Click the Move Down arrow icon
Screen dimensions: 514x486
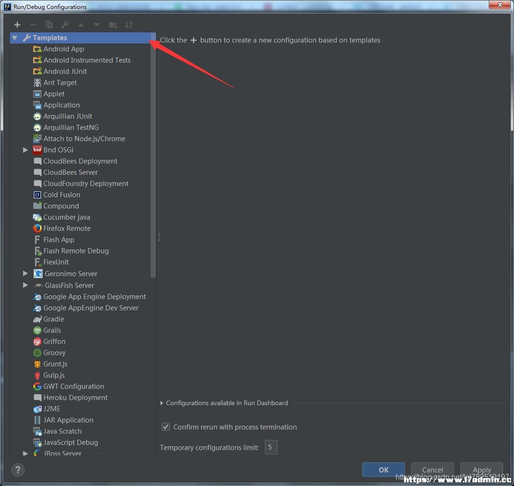(97, 25)
